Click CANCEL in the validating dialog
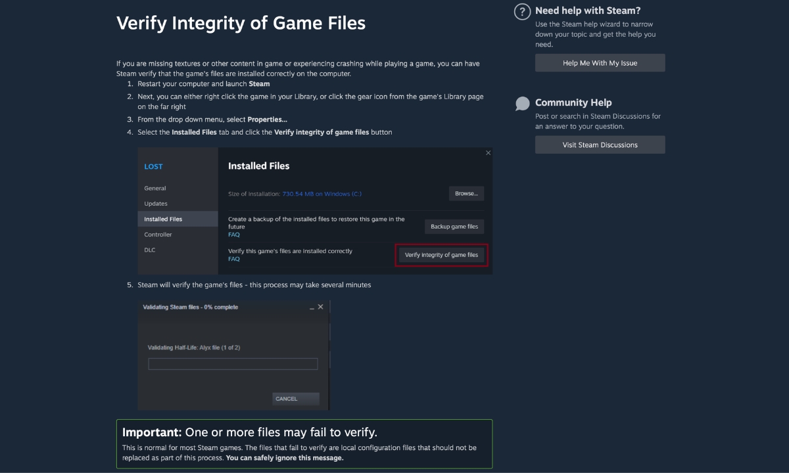This screenshot has height=473, width=789. pos(295,399)
